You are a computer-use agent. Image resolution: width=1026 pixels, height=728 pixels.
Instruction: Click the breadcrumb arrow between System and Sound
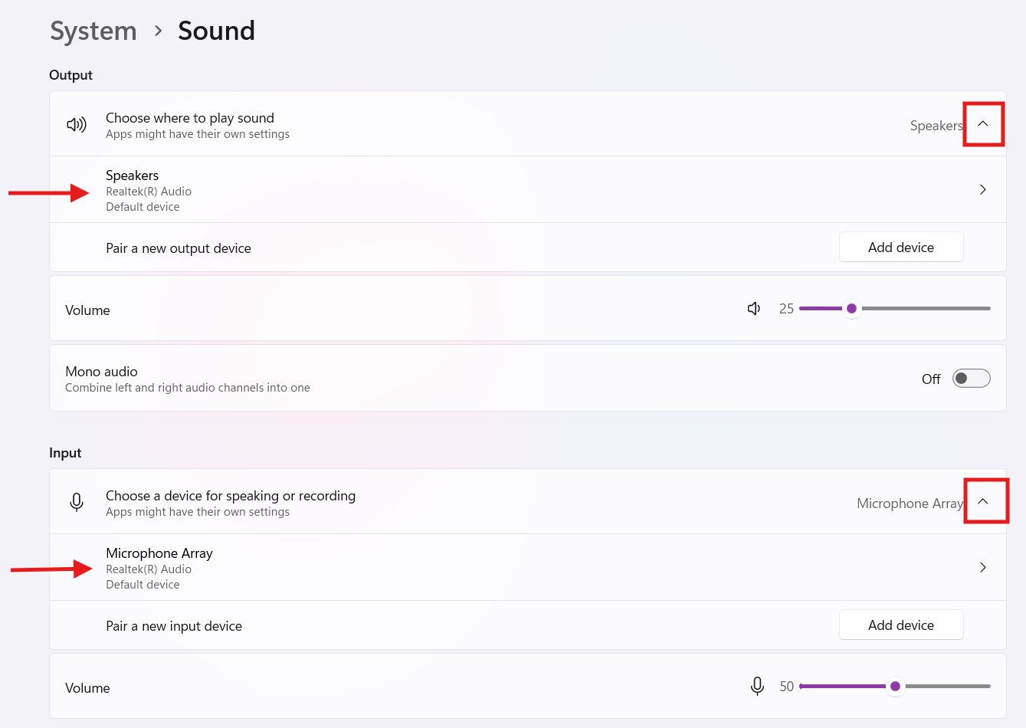click(x=158, y=31)
